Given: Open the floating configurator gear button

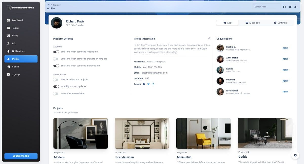Looking at the screenshot, I should [x=295, y=155].
